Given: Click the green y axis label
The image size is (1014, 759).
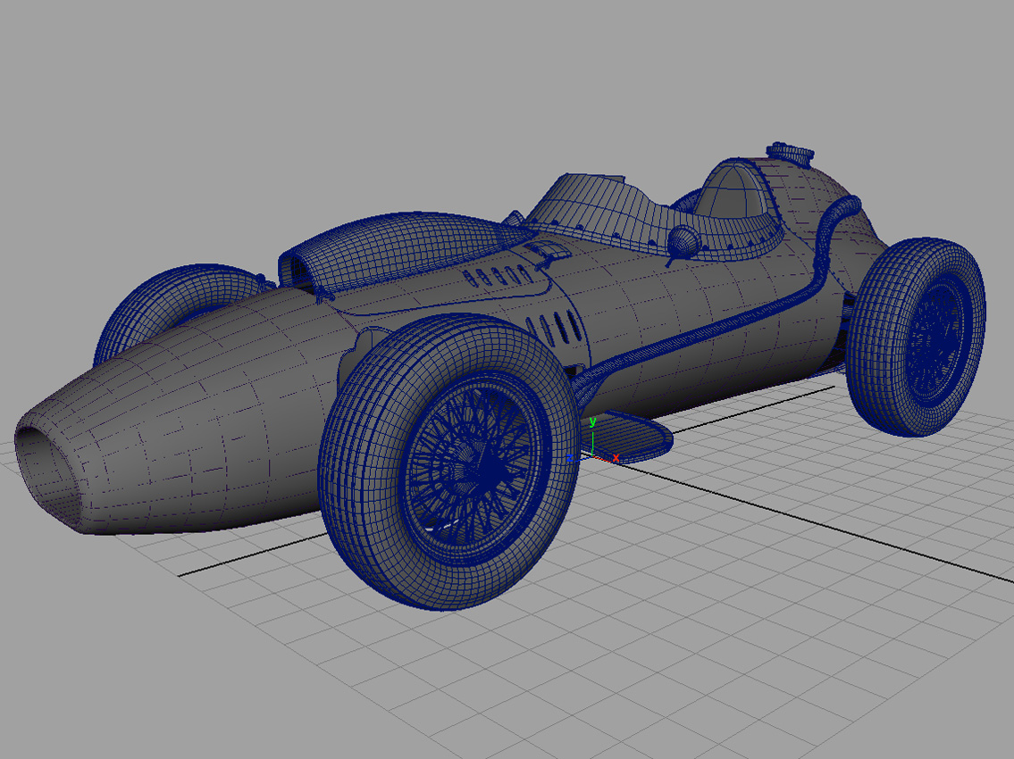Looking at the screenshot, I should (591, 422).
